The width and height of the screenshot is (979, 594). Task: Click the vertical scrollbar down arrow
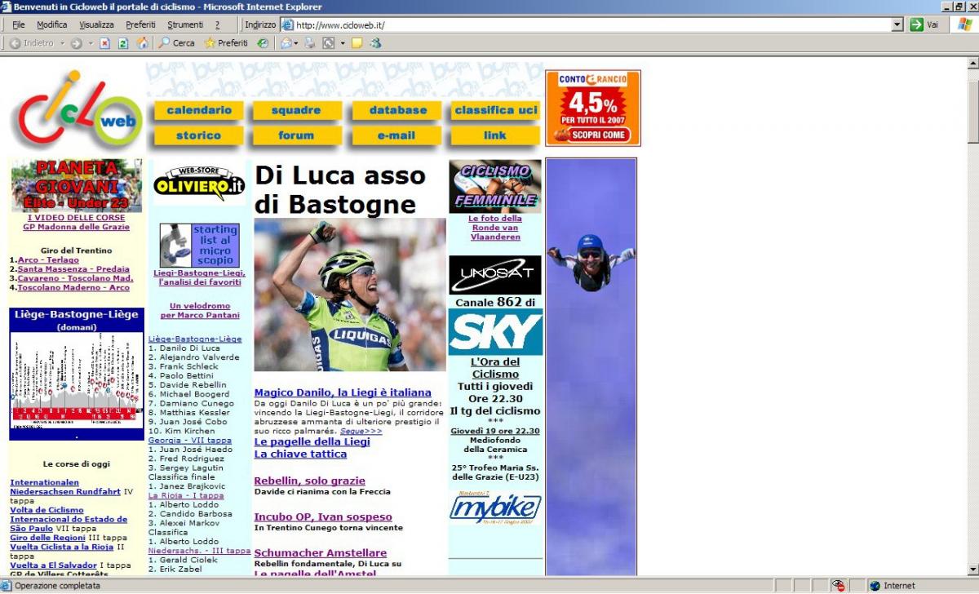pyautogui.click(x=972, y=570)
